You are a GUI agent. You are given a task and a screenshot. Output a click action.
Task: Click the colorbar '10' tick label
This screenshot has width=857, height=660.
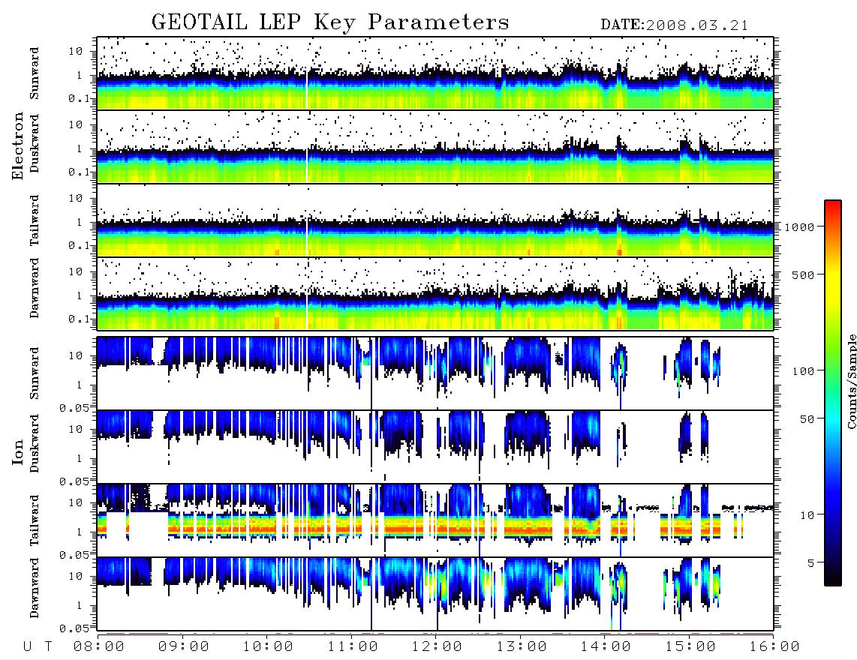click(807, 515)
